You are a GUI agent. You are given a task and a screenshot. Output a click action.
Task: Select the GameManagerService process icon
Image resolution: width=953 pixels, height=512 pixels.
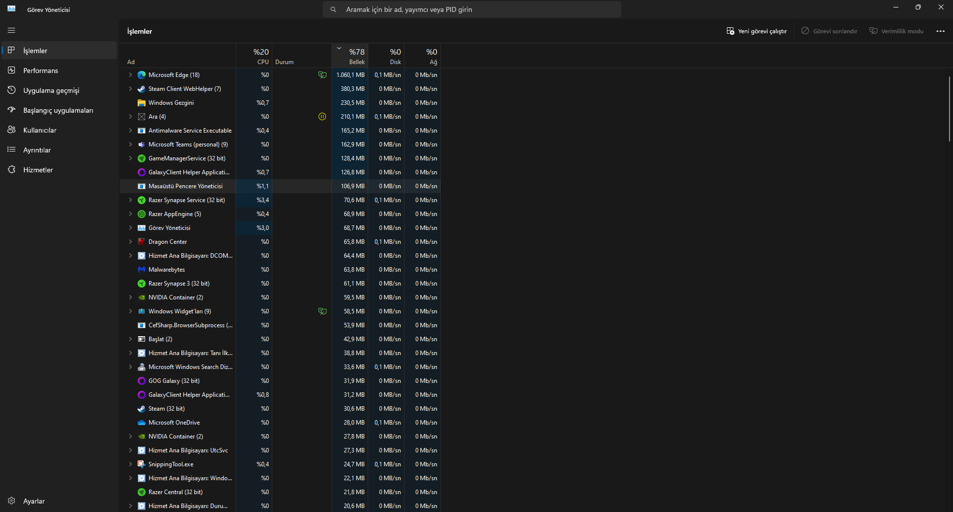coord(142,158)
